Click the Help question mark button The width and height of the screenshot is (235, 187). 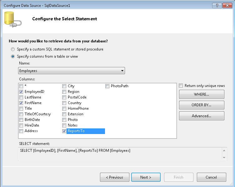217,6
